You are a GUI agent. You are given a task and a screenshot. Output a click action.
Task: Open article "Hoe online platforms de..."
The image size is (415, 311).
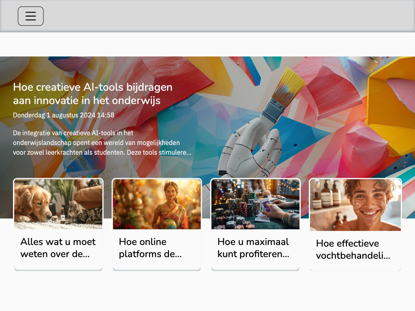[x=150, y=248]
